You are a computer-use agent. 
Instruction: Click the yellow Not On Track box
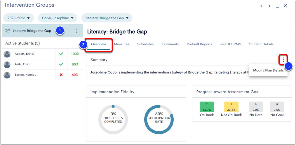231,107
